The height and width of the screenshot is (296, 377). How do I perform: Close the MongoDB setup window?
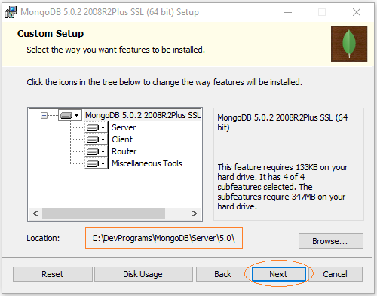coord(357,12)
